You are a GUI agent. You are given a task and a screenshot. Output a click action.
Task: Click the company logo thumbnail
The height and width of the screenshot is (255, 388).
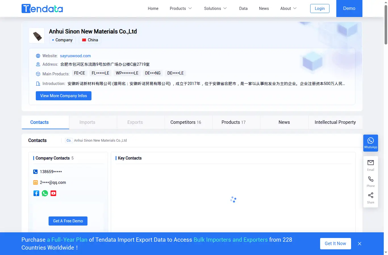(x=37, y=35)
